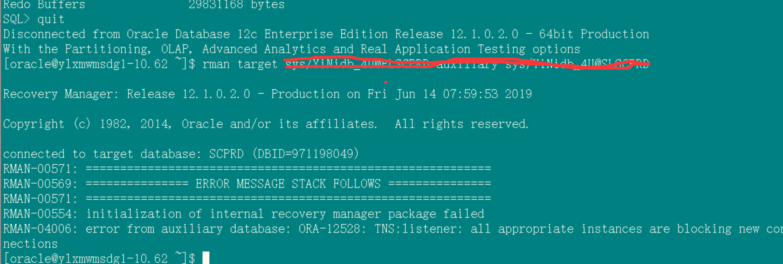Click the "connected to target database: SCPRD" text
Image resolution: width=783 pixels, height=264 pixels.
tap(123, 154)
